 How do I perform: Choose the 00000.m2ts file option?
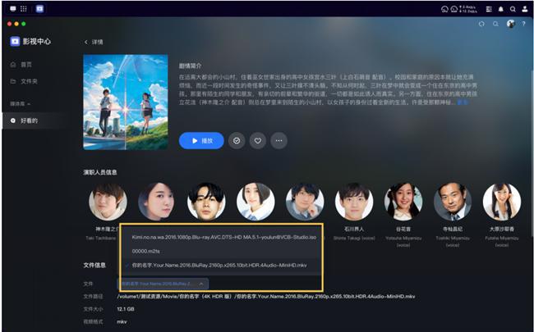pos(220,252)
